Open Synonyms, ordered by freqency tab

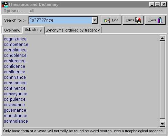pos(73,30)
